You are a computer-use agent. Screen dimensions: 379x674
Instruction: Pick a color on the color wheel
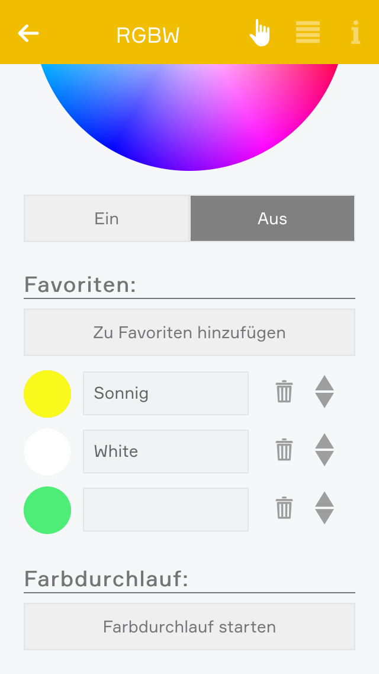pos(189,113)
